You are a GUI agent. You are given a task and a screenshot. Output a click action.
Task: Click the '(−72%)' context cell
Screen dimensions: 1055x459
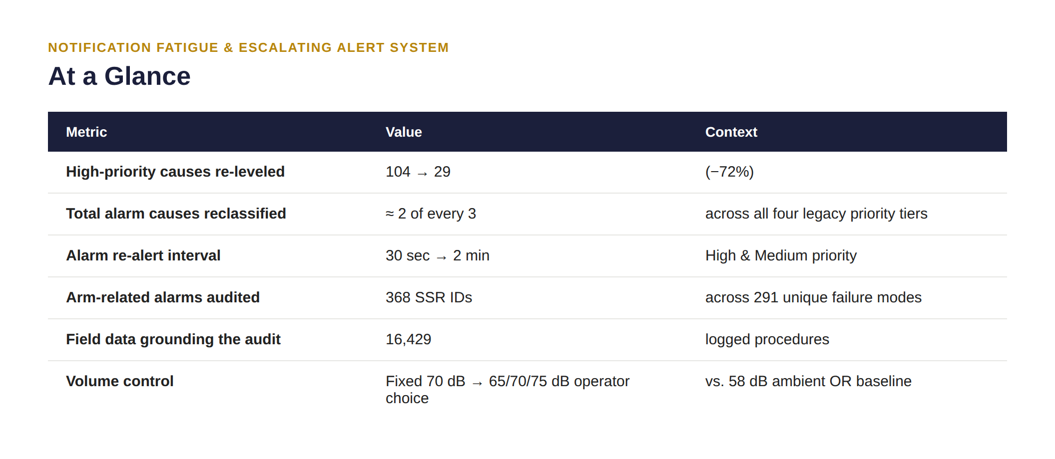pos(729,172)
